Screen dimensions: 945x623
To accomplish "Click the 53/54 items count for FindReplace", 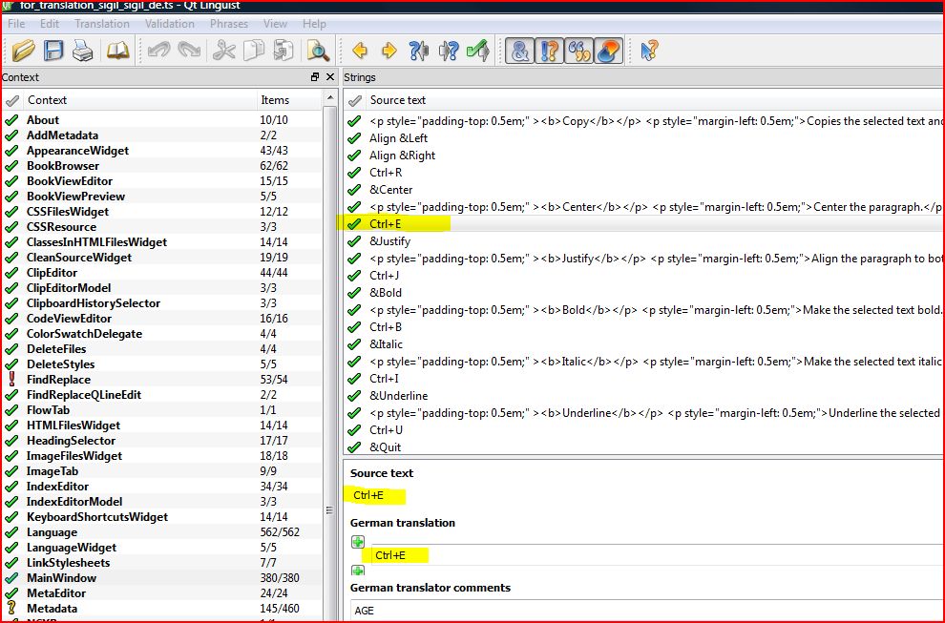I will pyautogui.click(x=274, y=380).
